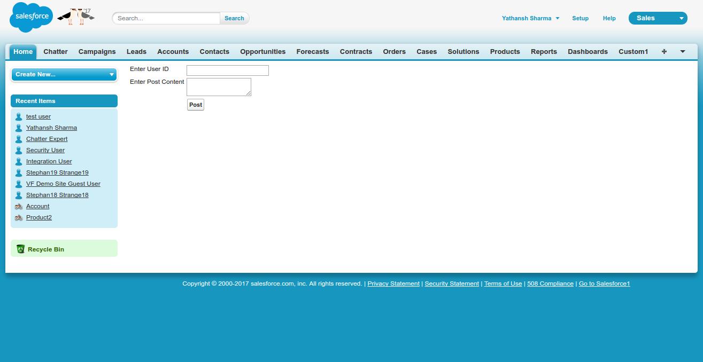Open the Terms of Use link

[503, 284]
